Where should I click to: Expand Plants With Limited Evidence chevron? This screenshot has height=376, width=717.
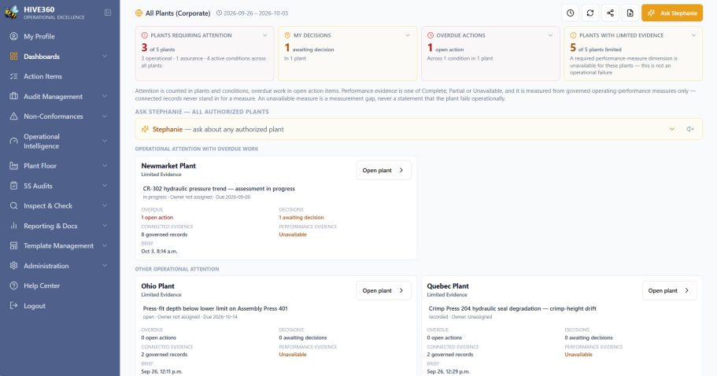click(x=693, y=35)
